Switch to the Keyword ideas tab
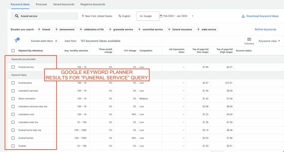Image resolution: width=284 pixels, height=152 pixels. click(20, 4)
